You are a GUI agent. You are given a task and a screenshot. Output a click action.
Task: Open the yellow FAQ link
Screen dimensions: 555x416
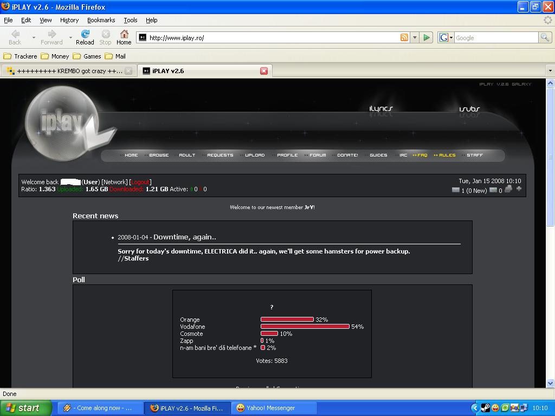(x=422, y=155)
